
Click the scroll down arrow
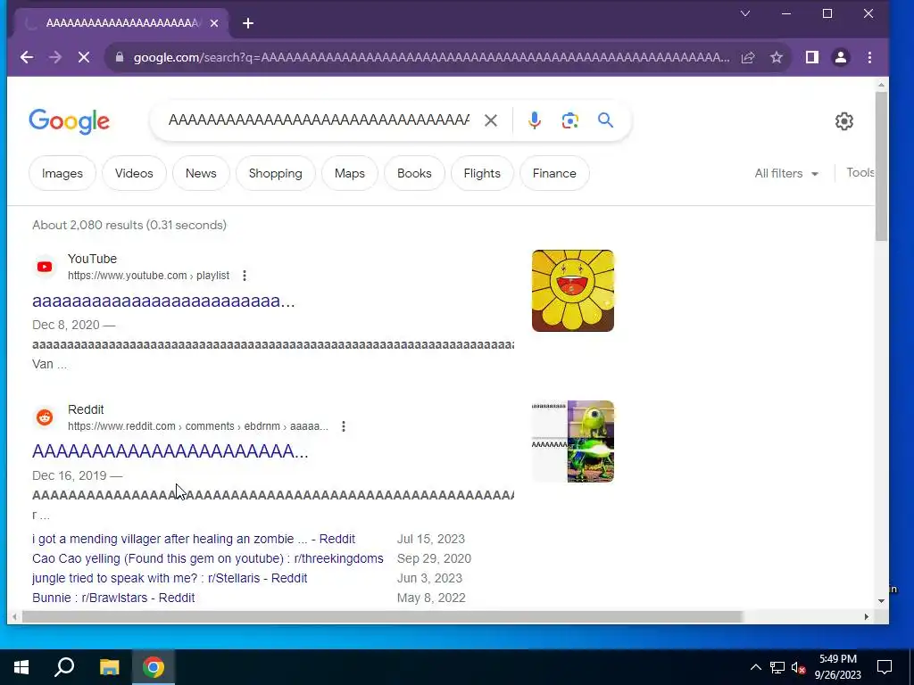[x=881, y=601]
